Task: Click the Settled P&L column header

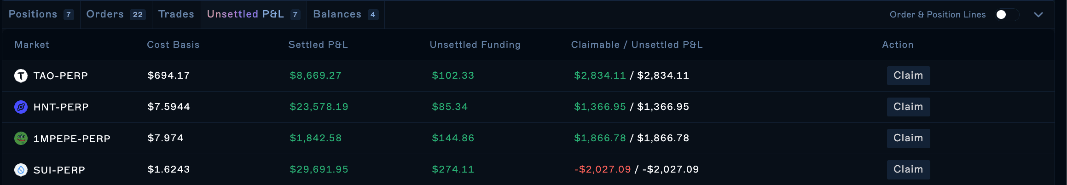Action: (x=318, y=45)
